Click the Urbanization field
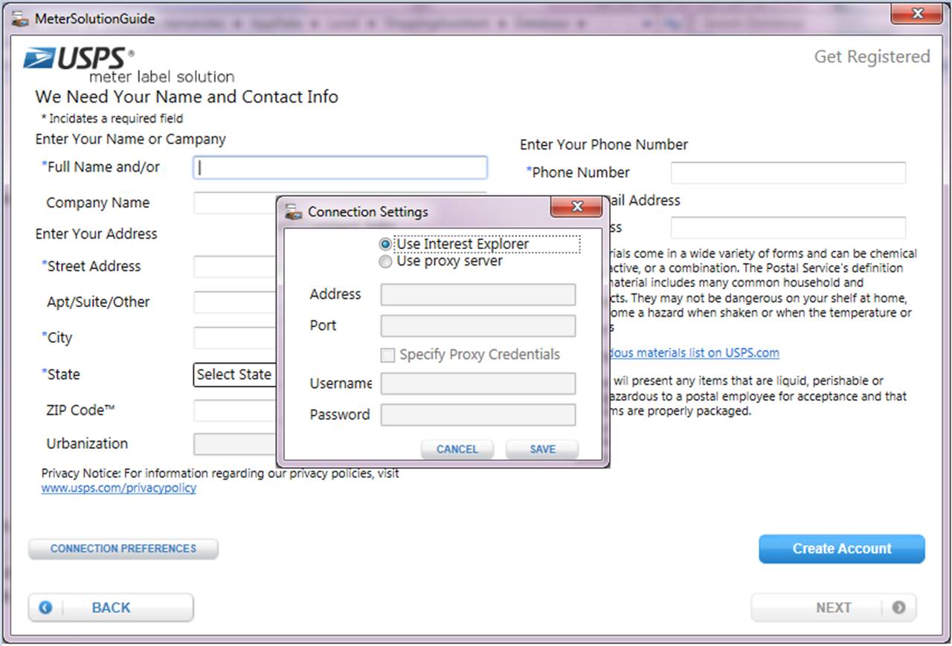 coord(235,444)
